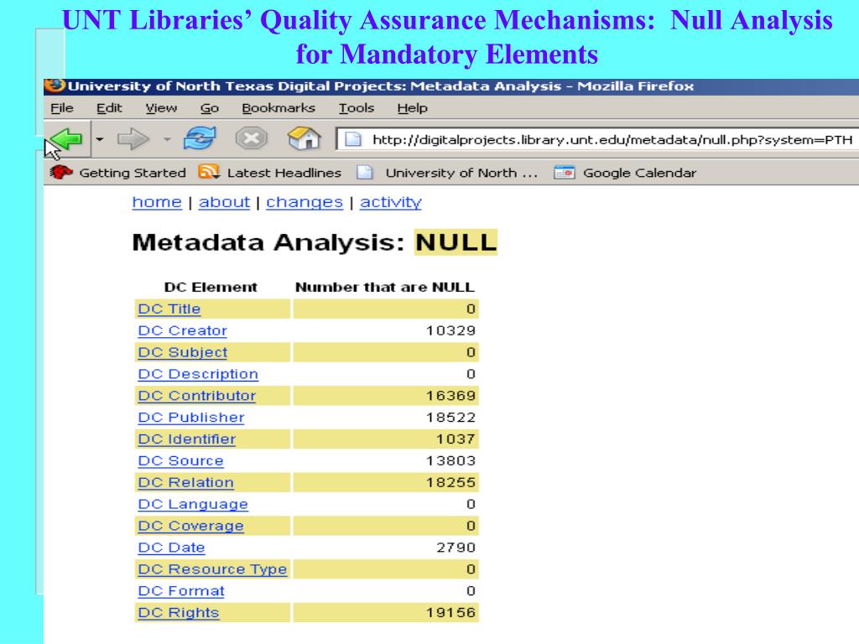This screenshot has height=644, width=859.
Task: Click the page icon in address bar
Action: click(x=353, y=140)
